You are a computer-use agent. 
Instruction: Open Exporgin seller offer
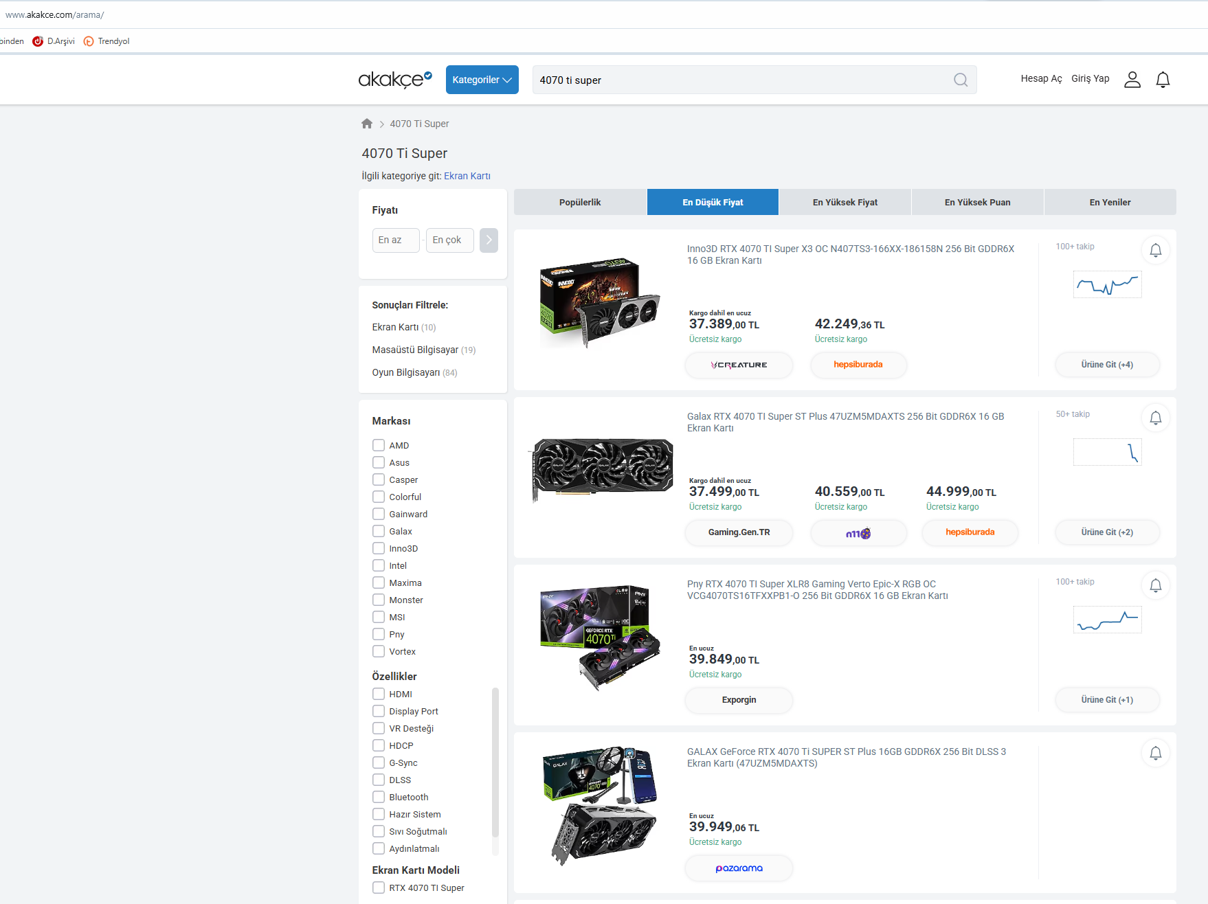(x=739, y=700)
